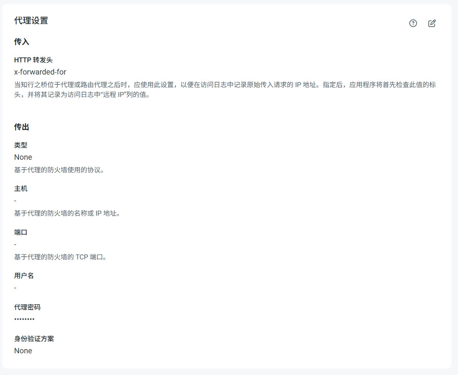Click the 基于代理的防火墙使用的协议 description
The height and width of the screenshot is (375, 458).
(x=59, y=170)
